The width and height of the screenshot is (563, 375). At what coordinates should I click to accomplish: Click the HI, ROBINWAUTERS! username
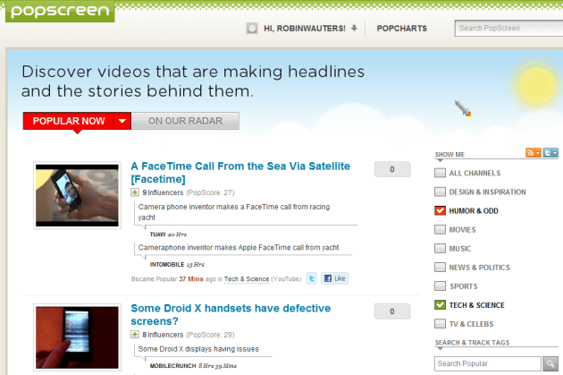(x=305, y=29)
